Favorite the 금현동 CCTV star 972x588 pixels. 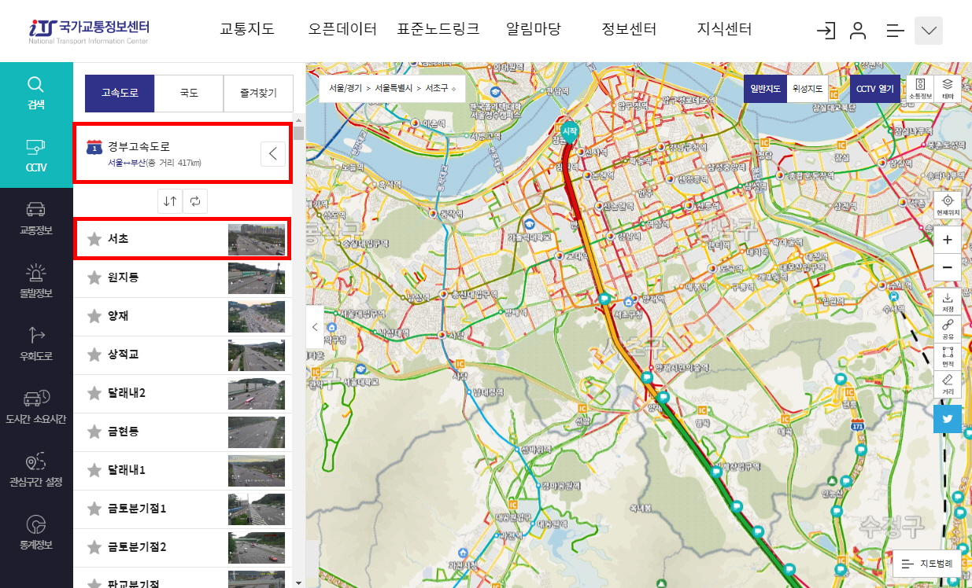pyautogui.click(x=94, y=432)
